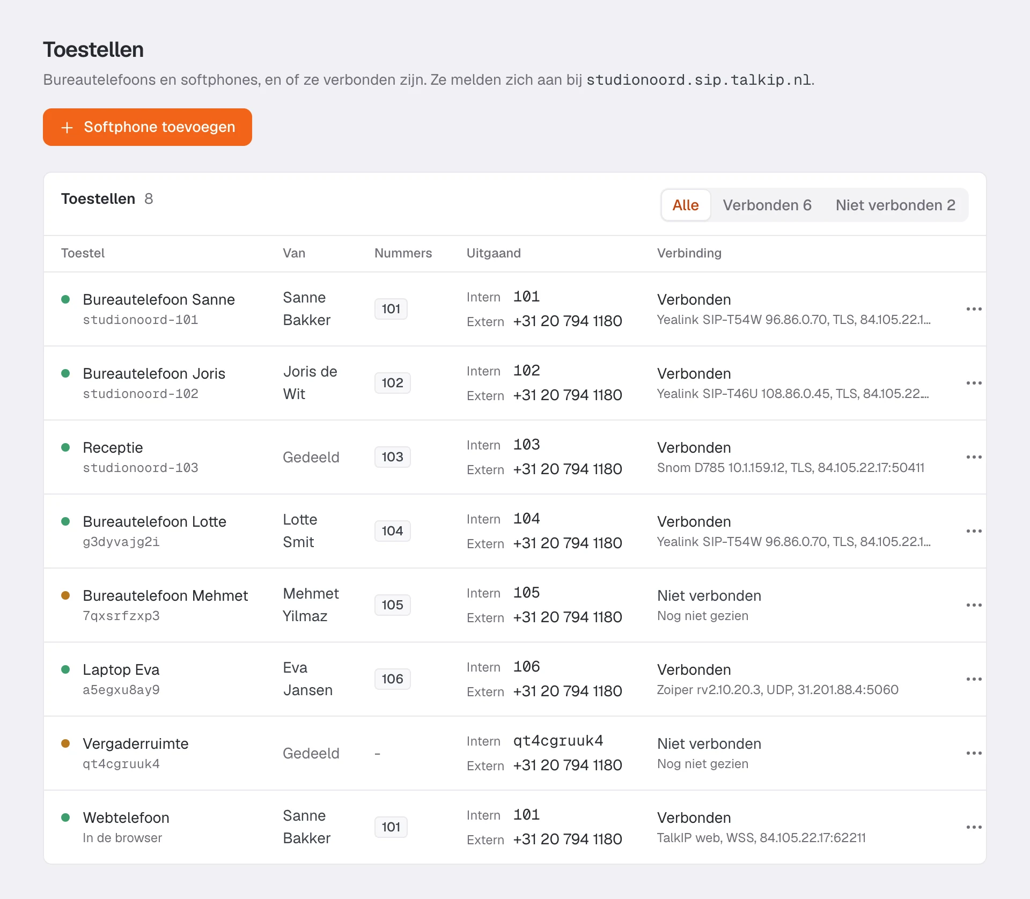The height and width of the screenshot is (899, 1030).
Task: Click 'Zoiper rv2.10.20.3' connection details
Action: click(x=778, y=690)
